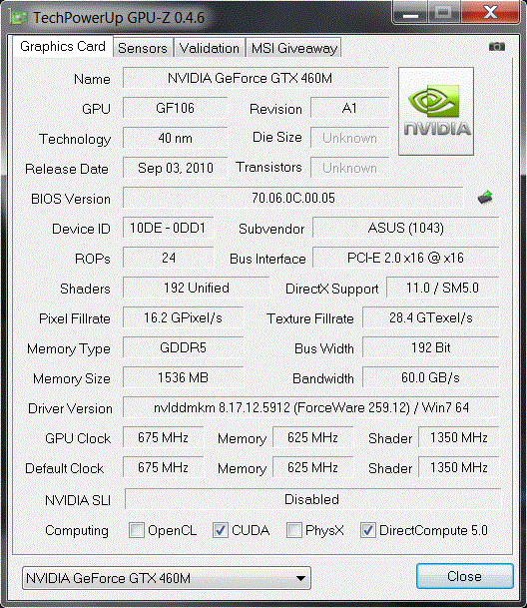
Task: Toggle the DirectCompute 5.0 checkbox
Action: (x=368, y=530)
